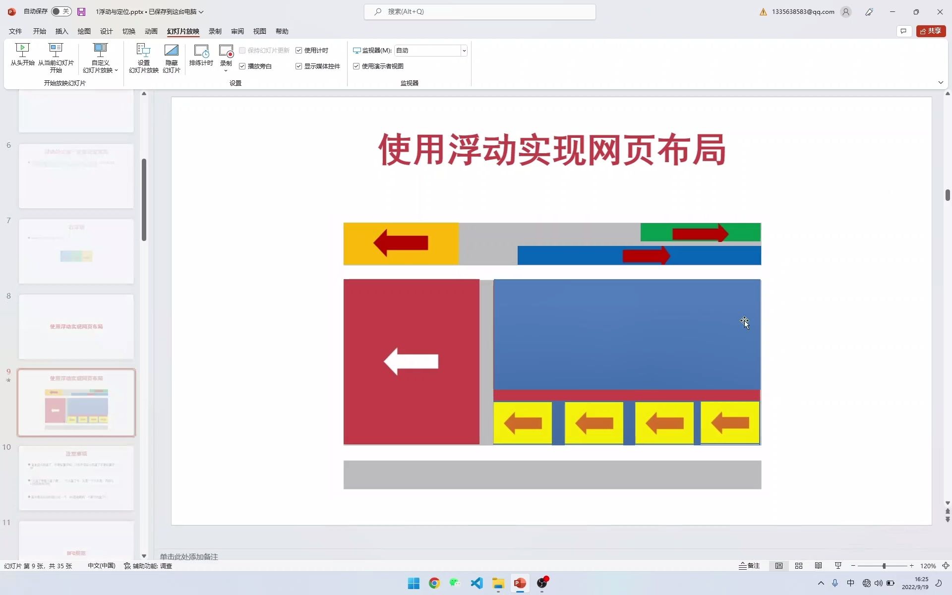
Task: Open the Comments pane icon
Action: tap(904, 31)
